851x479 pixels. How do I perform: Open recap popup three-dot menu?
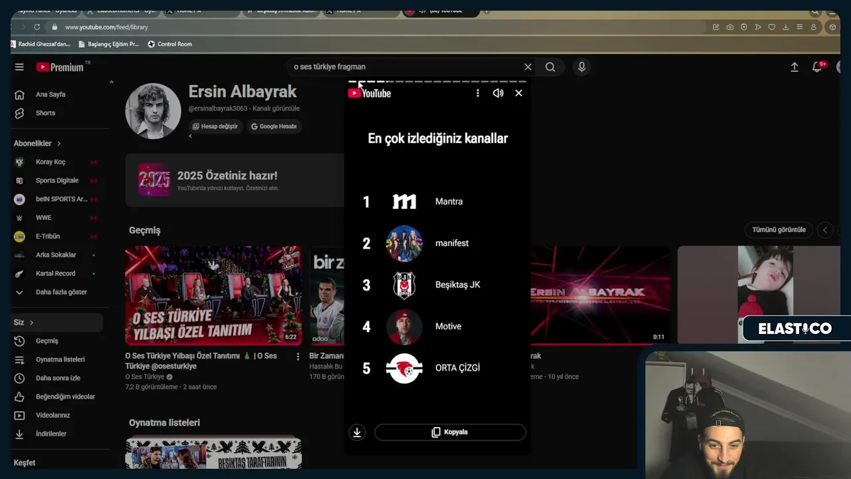477,93
